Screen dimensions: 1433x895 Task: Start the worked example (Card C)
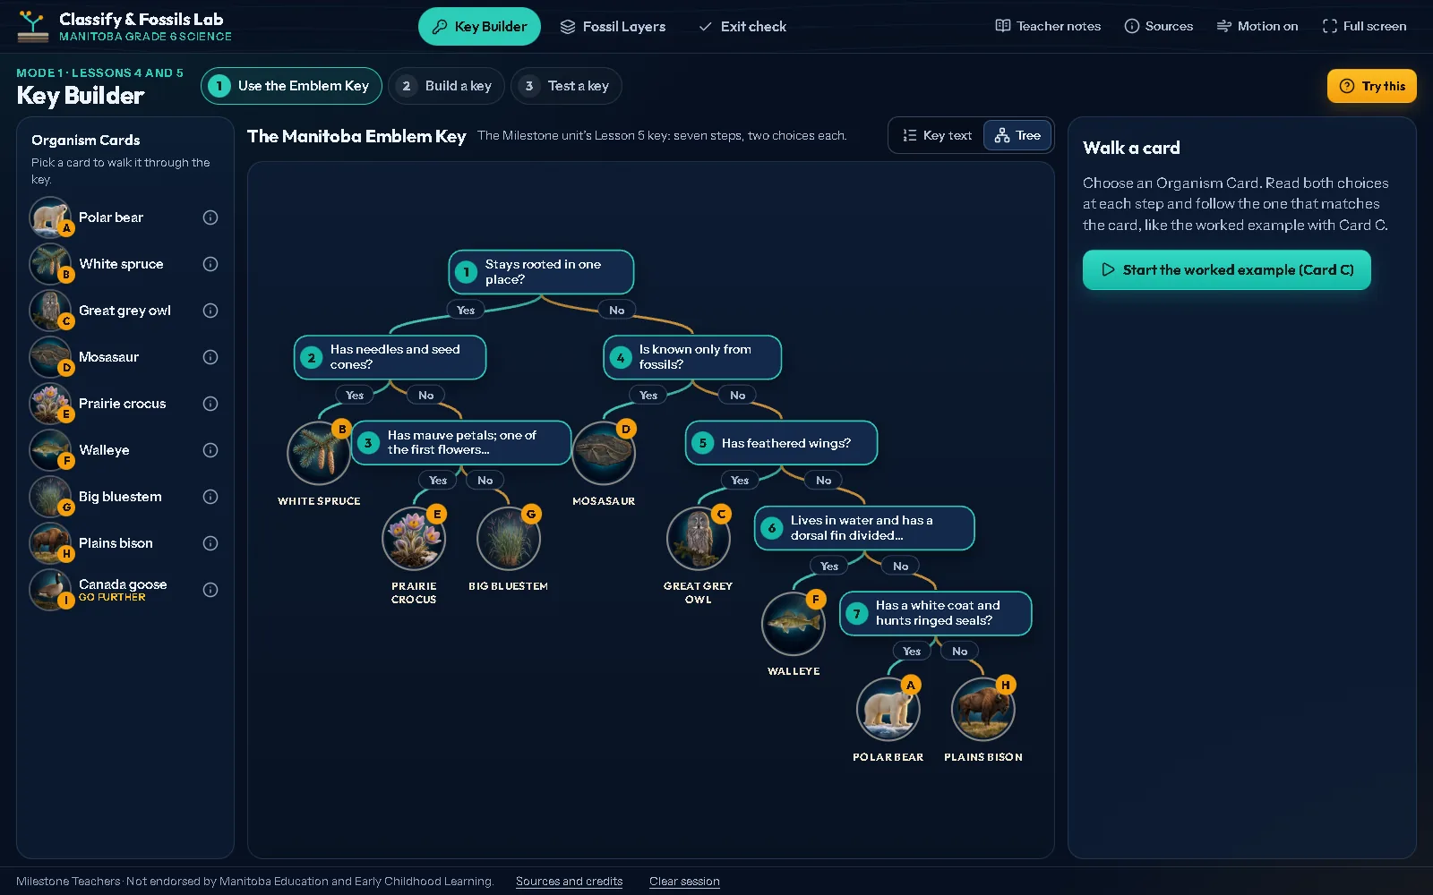click(x=1227, y=269)
